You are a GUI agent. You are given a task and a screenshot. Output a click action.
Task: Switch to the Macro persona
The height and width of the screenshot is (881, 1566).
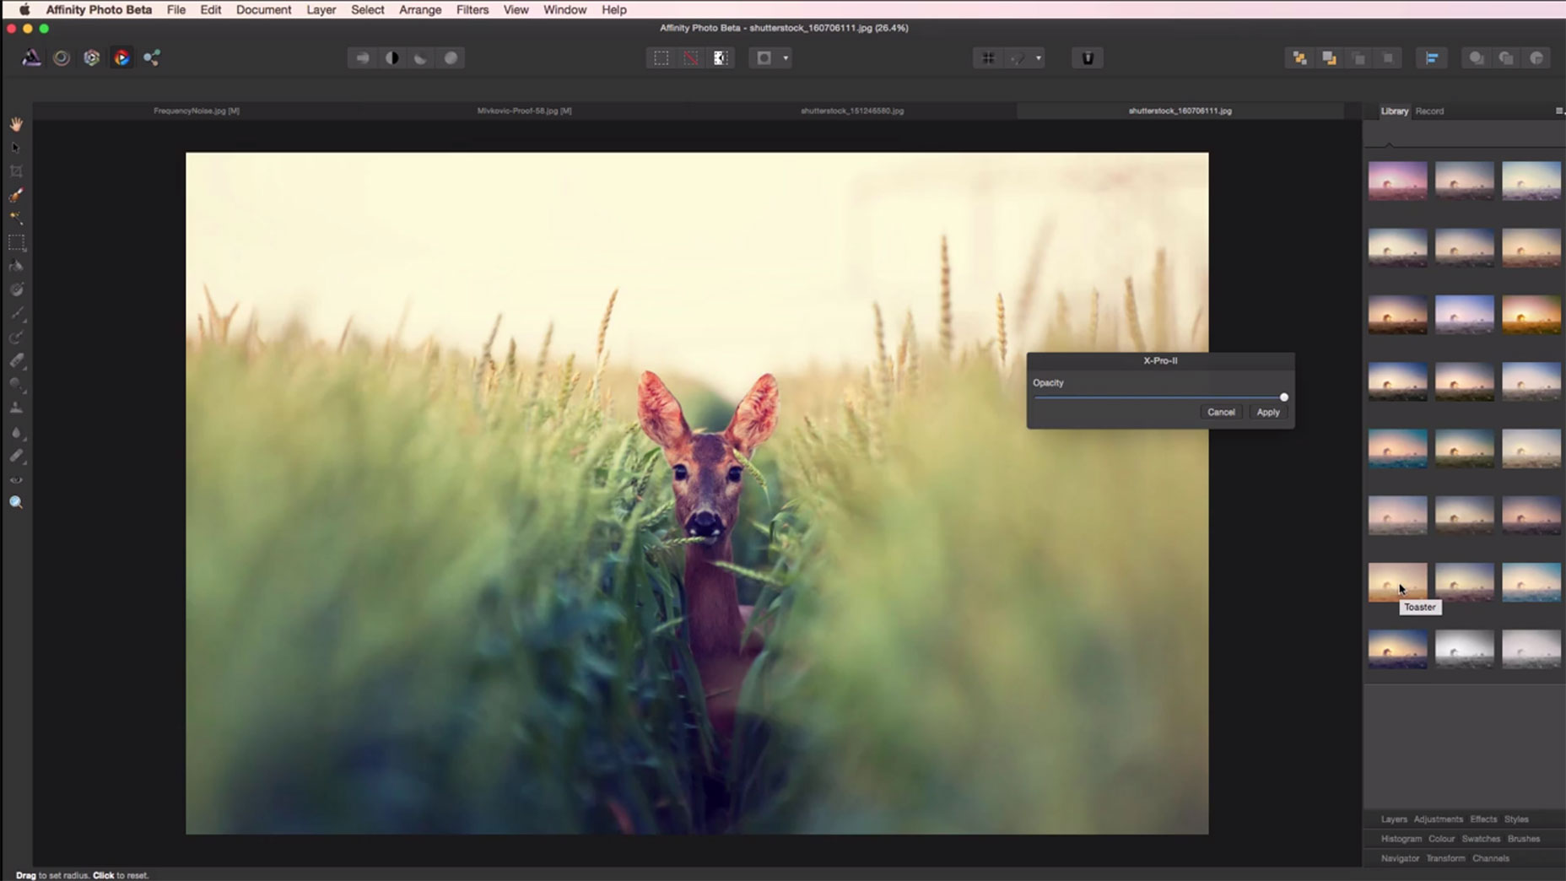point(122,58)
